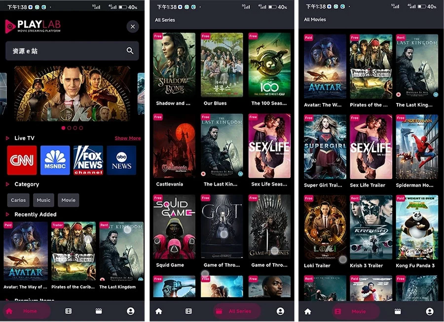Select the second carousel dot under Loki banner
This screenshot has height=322, width=444.
(69, 128)
